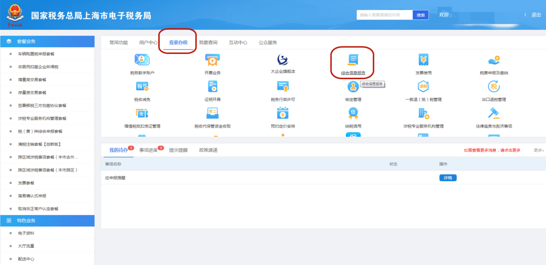Click the tax bureau emblem logo
The height and width of the screenshot is (265, 546).
point(15,15)
